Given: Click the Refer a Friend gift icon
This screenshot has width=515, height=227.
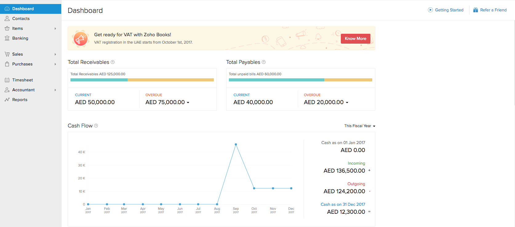Looking at the screenshot, I should [475, 10].
